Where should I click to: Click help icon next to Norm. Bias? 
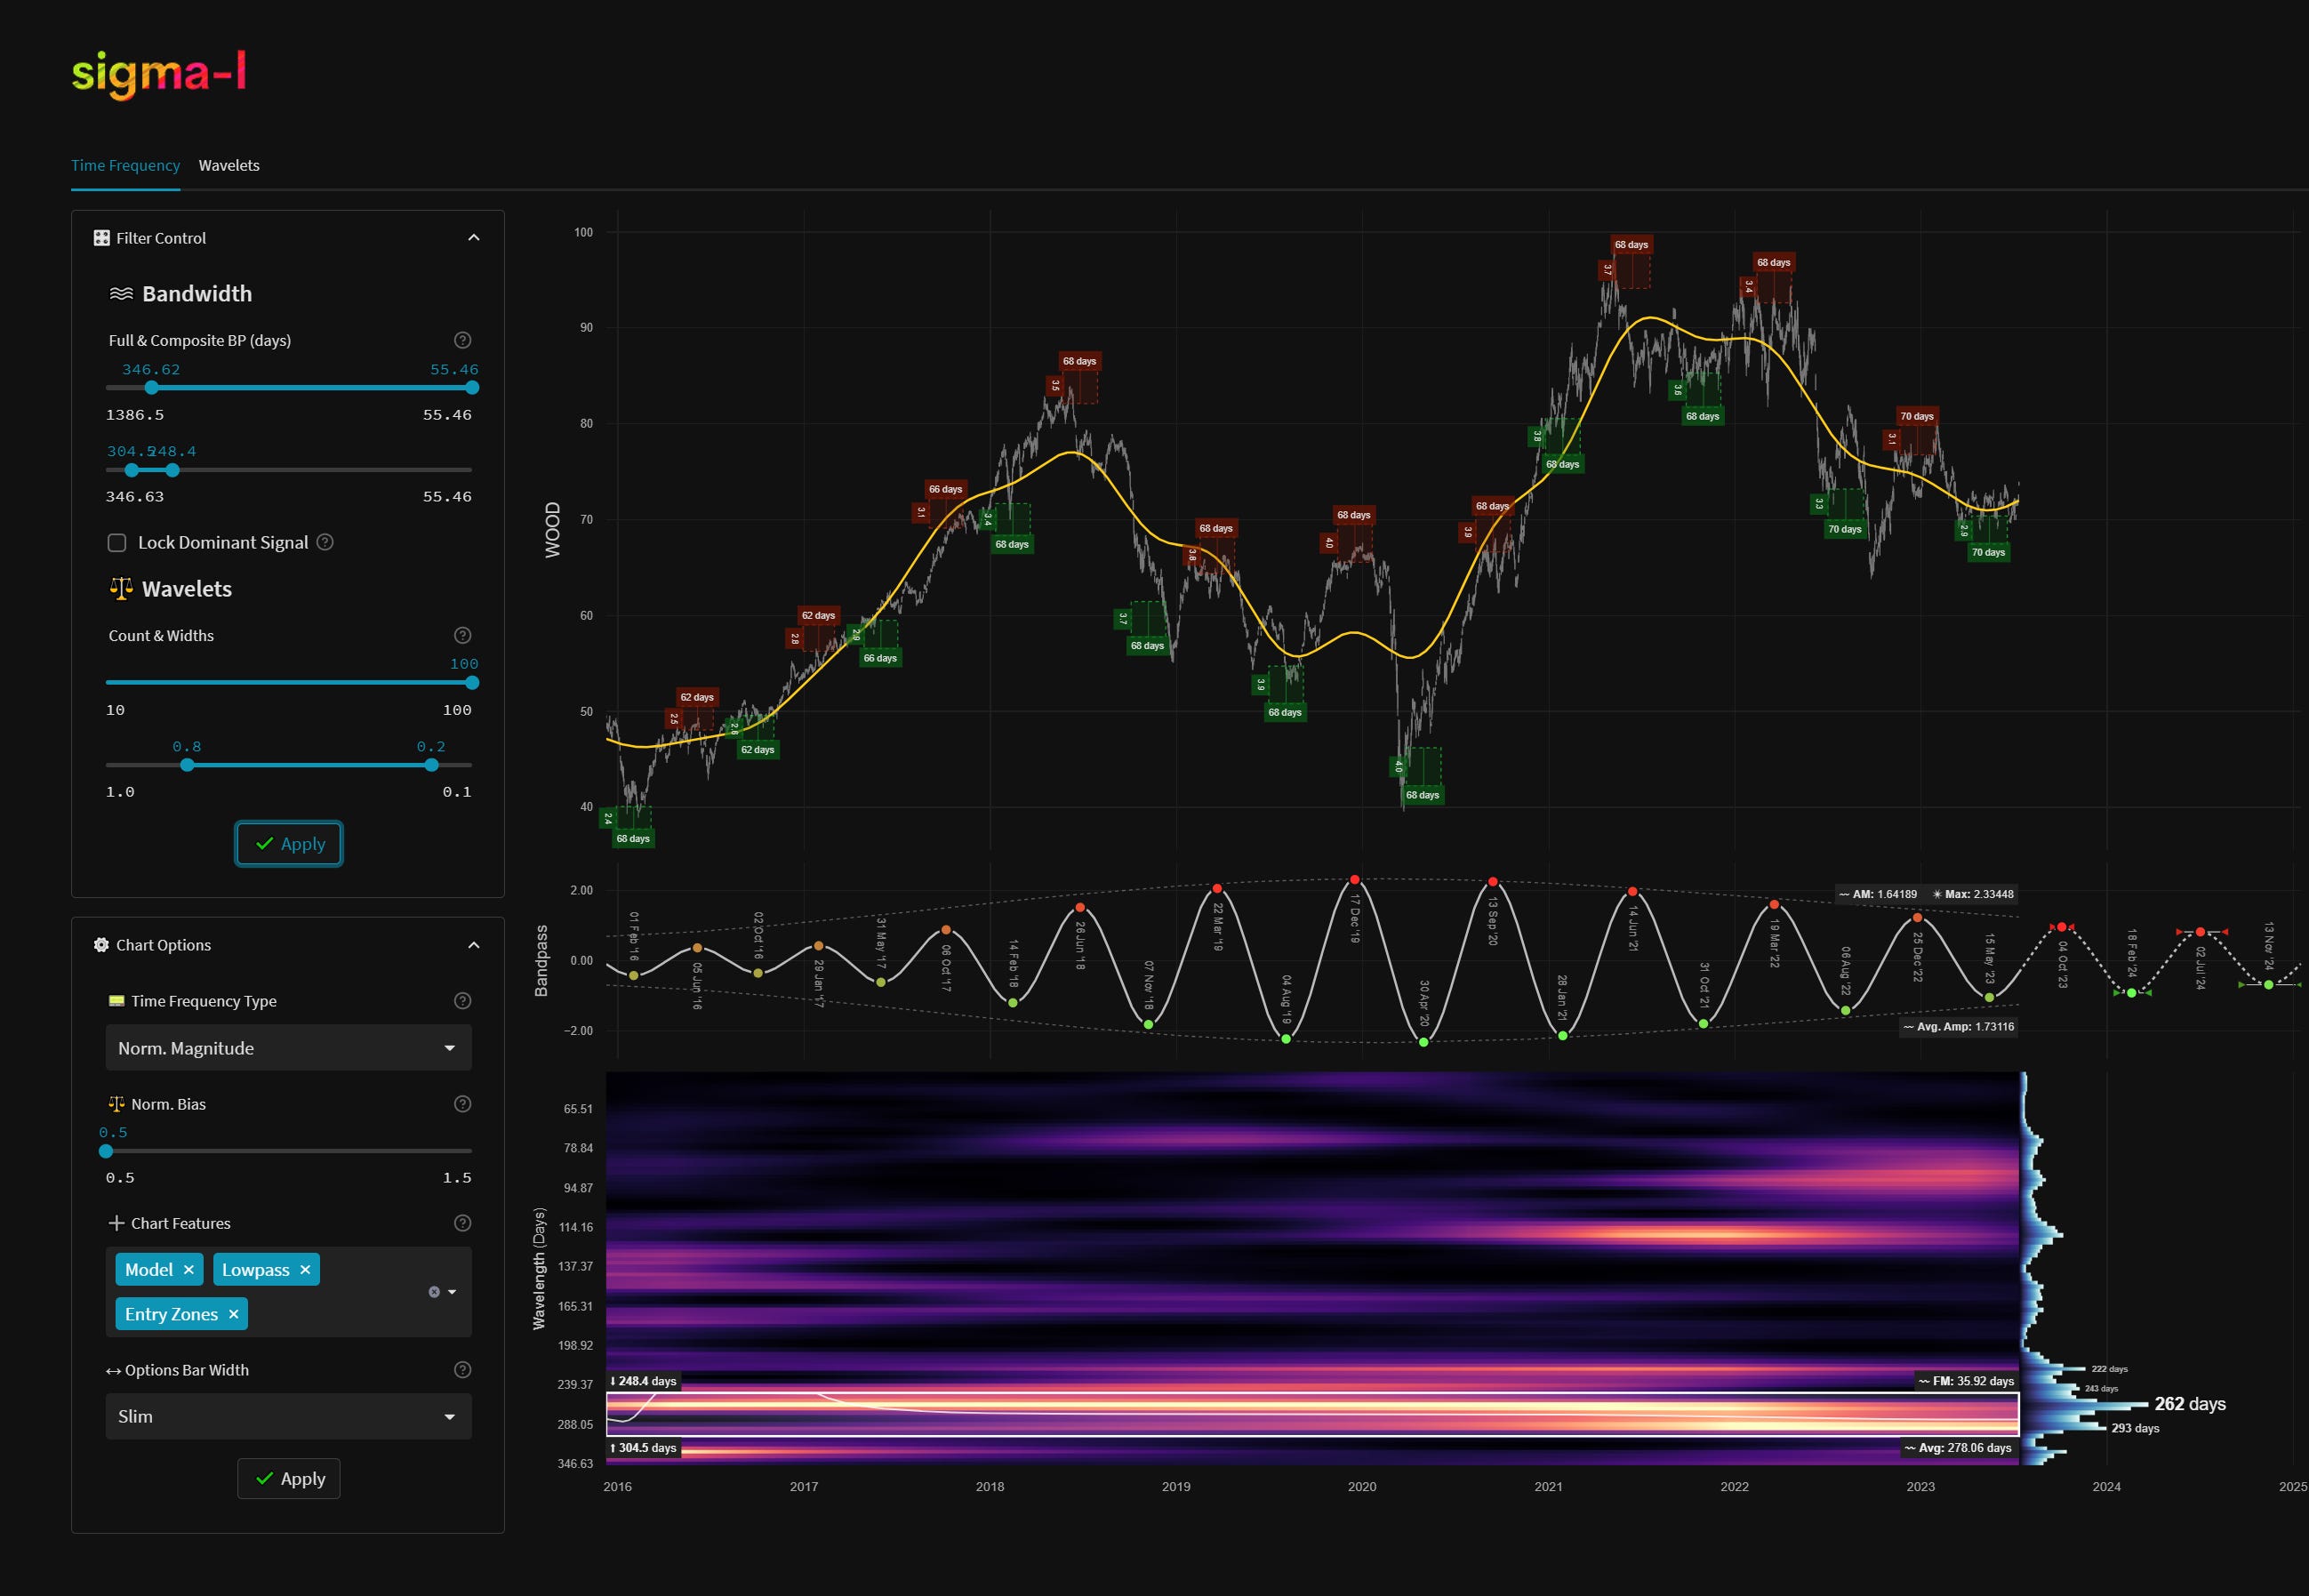click(462, 1104)
